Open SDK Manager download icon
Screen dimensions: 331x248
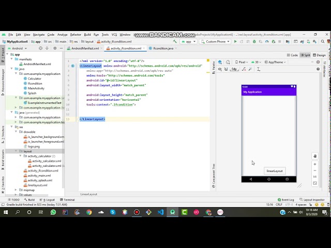tap(315, 41)
